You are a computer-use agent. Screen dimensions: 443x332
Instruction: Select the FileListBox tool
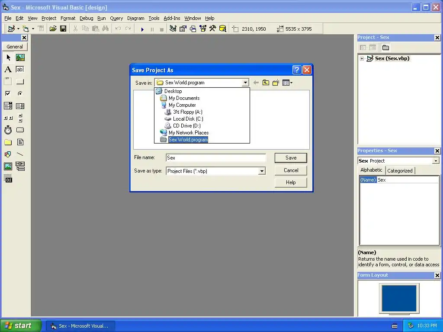click(20, 142)
